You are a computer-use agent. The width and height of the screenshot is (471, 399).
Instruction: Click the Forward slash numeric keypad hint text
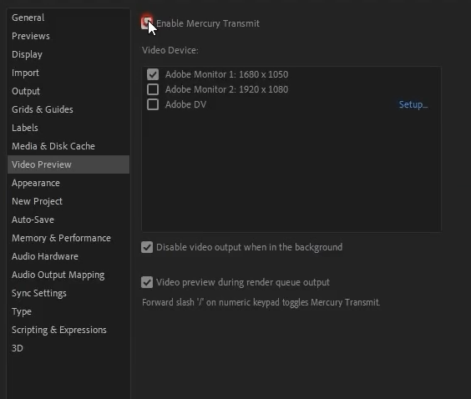coord(261,302)
